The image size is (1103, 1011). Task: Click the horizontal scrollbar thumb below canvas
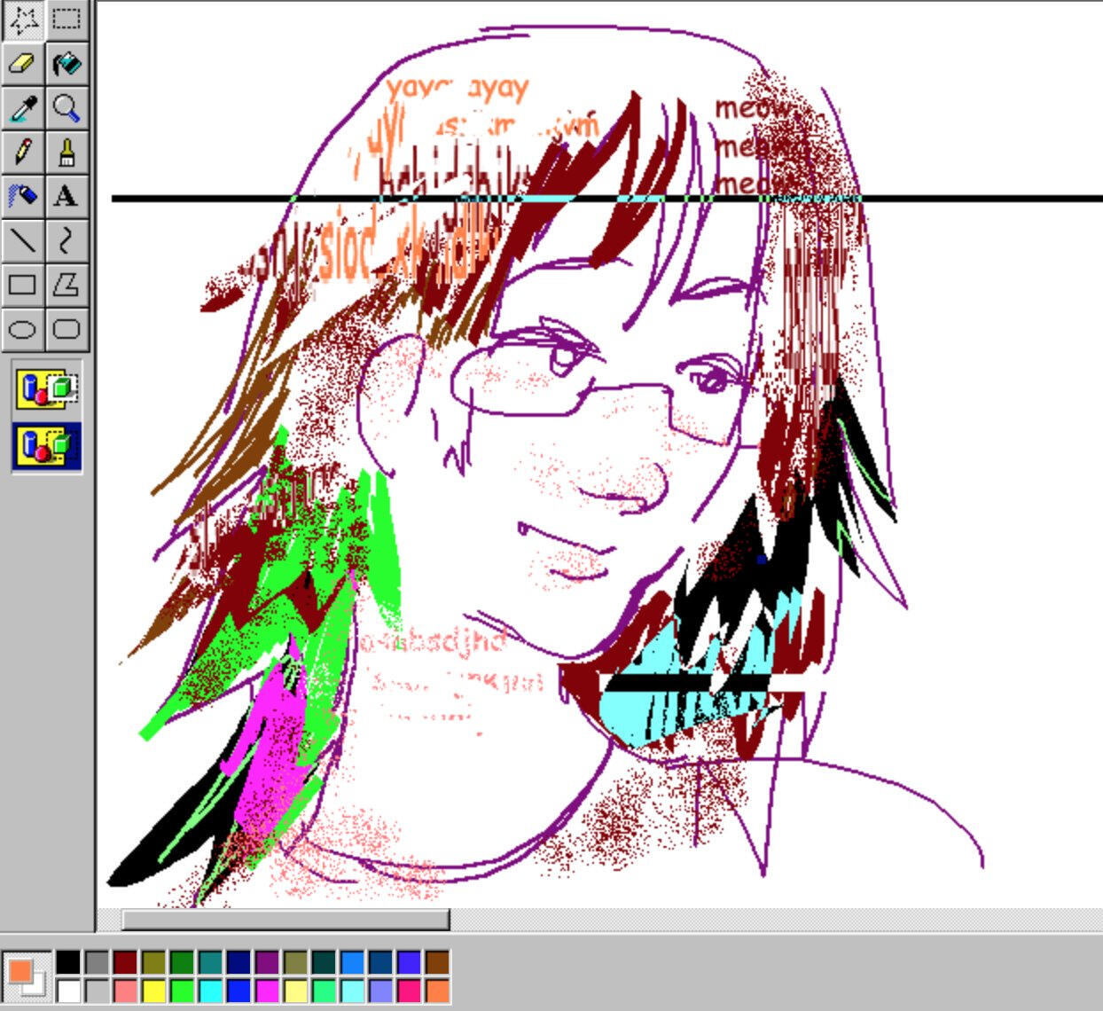(285, 920)
